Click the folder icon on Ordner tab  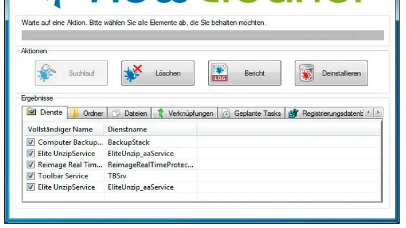[75, 113]
